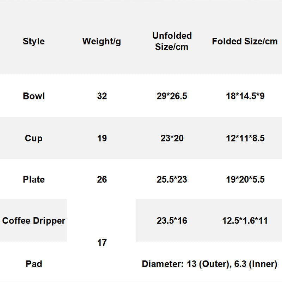
Task: Click the Pad row label
Action: 34,264
